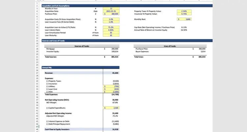The image size is (247, 132).
Task: Select the Insurance 0.75% input cell
Action: point(184,14)
